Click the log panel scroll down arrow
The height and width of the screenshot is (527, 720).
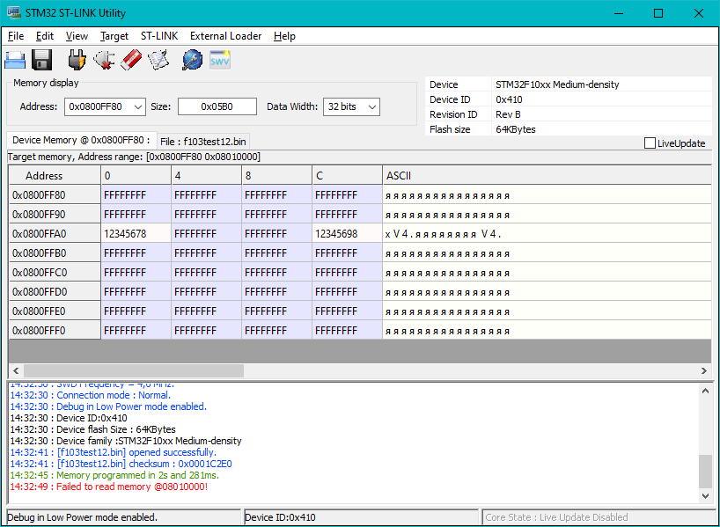tap(705, 495)
